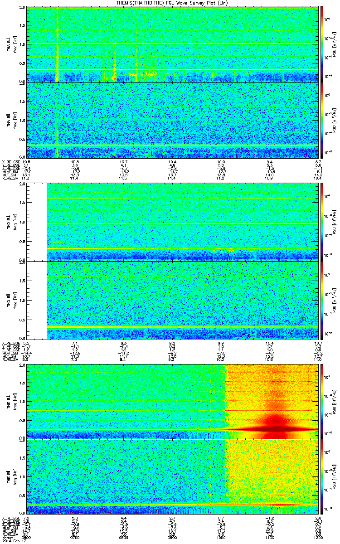Click the 0600 time tick label
The height and width of the screenshot is (544, 340).
click(26, 537)
